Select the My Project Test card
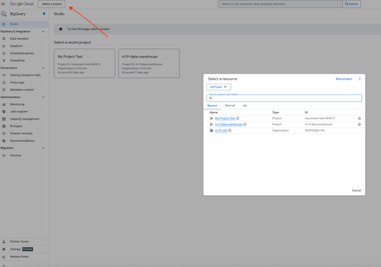 (x=85, y=63)
